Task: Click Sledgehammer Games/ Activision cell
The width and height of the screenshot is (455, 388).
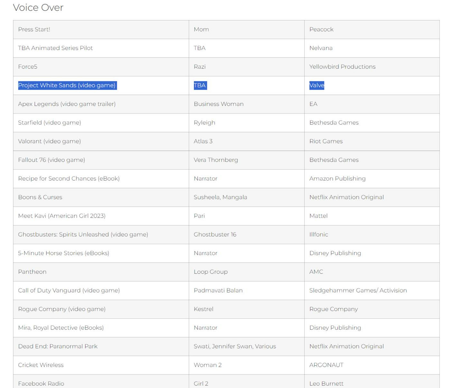Action: [358, 290]
